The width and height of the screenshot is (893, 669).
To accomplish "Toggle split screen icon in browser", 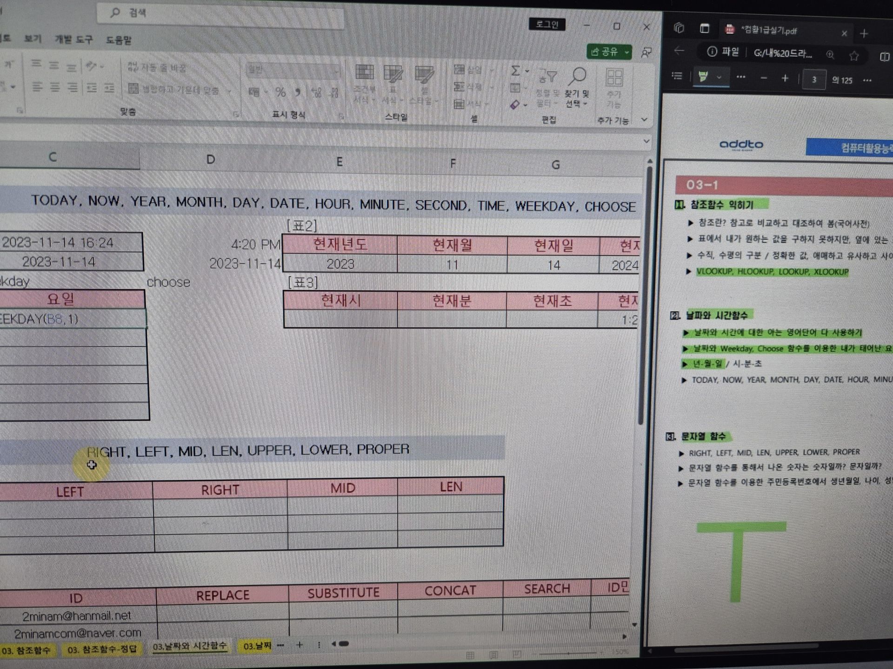I will tap(884, 57).
